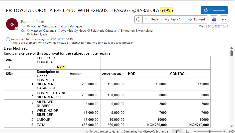This screenshot has height=133, width=235.
Task: Click the zoom in plus button
Action: [224, 131]
